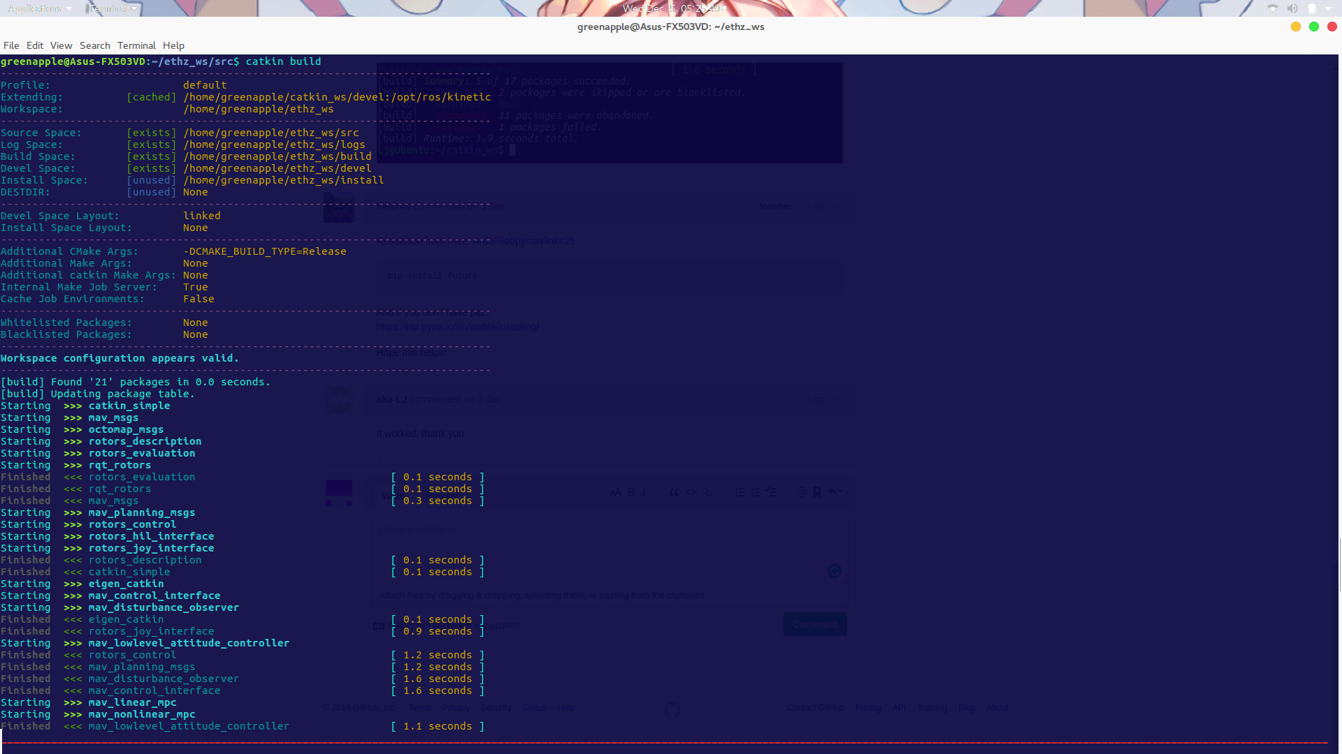
Task: Follow the pip.pypa.io installation link
Action: click(x=458, y=326)
